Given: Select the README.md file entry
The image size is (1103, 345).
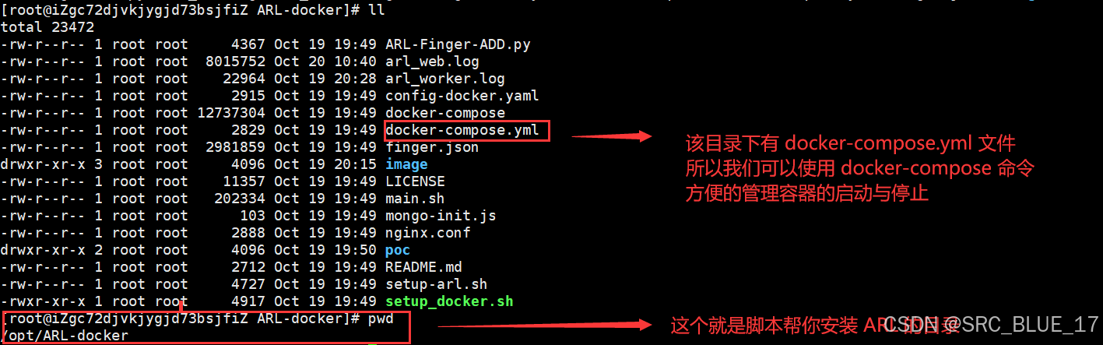Looking at the screenshot, I should point(423,267).
